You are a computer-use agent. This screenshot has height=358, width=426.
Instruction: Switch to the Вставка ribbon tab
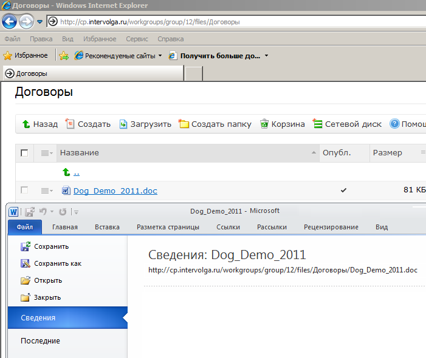(x=107, y=227)
